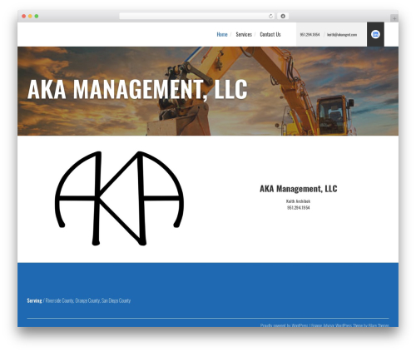416x352 pixels.
Task: Click the excavator hero banner image
Action: [x=208, y=91]
